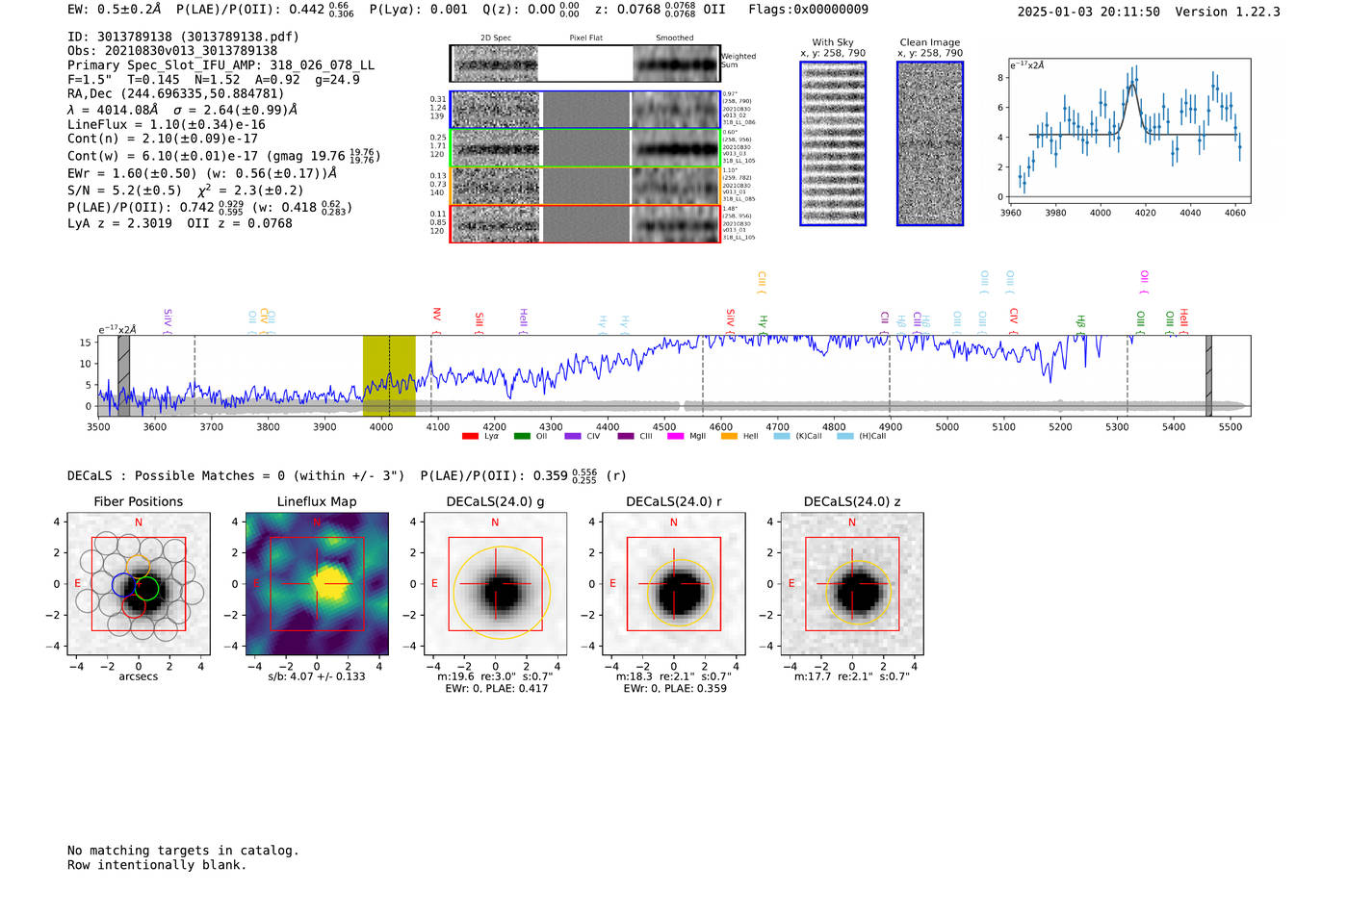Click the 'Row intentionally blank.' text
1348x917 pixels.
157,865
